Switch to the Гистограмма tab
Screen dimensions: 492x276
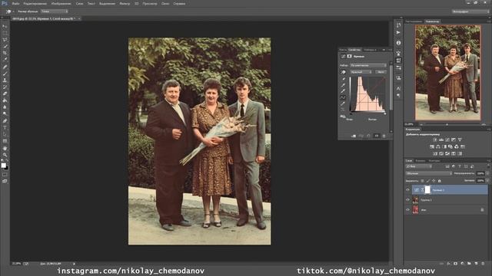(414, 21)
